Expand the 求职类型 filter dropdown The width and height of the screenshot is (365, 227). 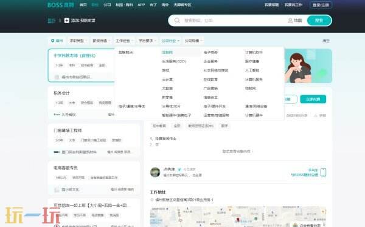tap(78, 41)
